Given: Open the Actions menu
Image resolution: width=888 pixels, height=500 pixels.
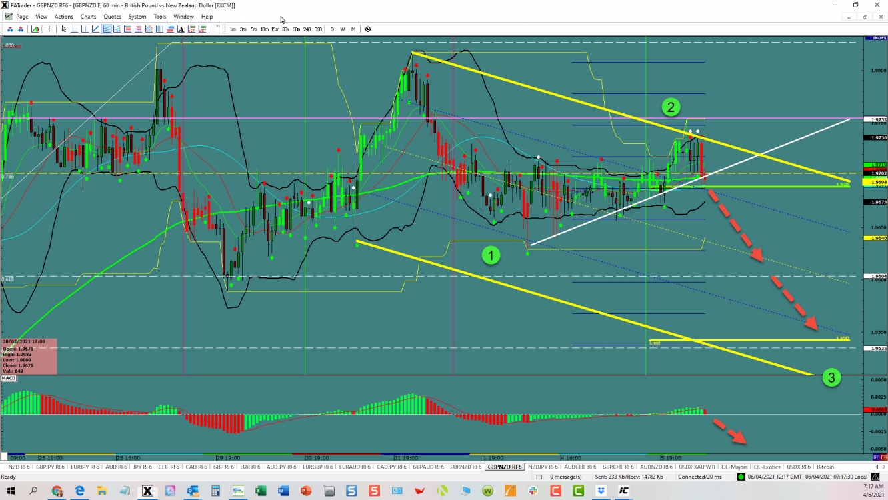Looking at the screenshot, I should coord(64,17).
